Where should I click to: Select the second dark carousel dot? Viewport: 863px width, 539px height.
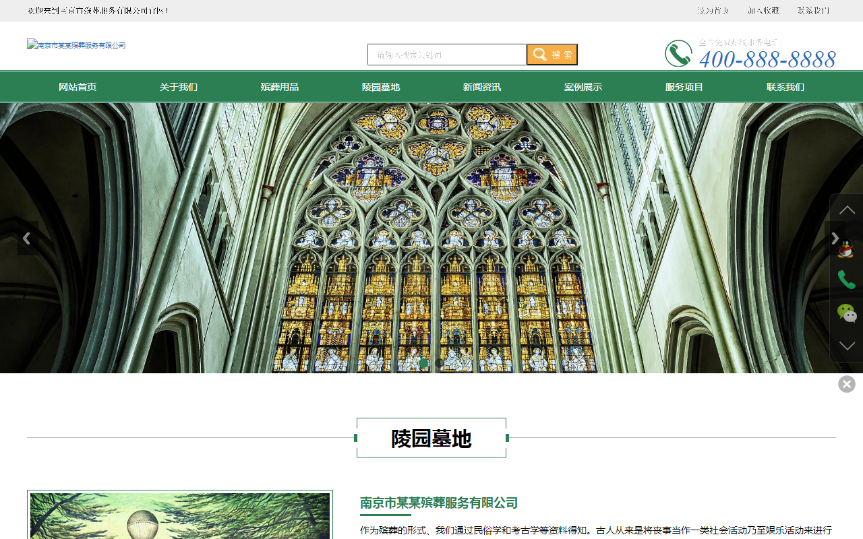[440, 363]
